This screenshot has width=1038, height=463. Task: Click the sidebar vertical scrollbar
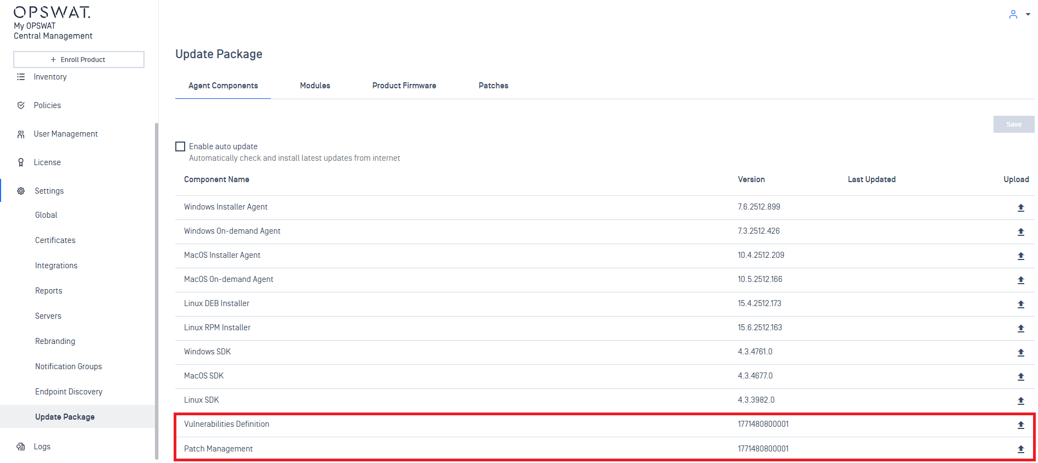pyautogui.click(x=157, y=291)
